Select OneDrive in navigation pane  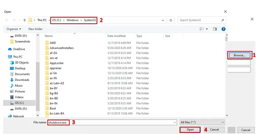(19, 49)
